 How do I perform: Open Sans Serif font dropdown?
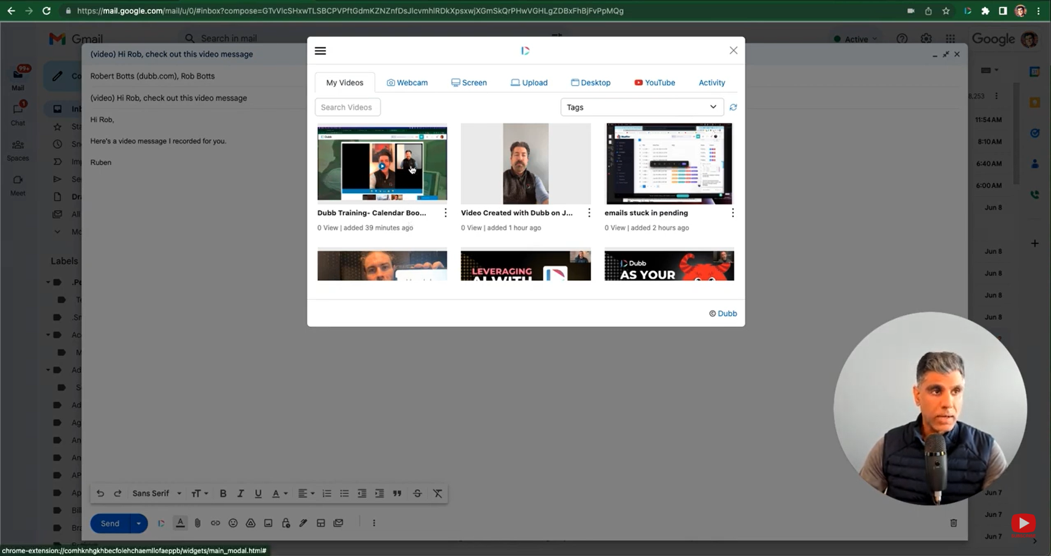[x=156, y=493]
